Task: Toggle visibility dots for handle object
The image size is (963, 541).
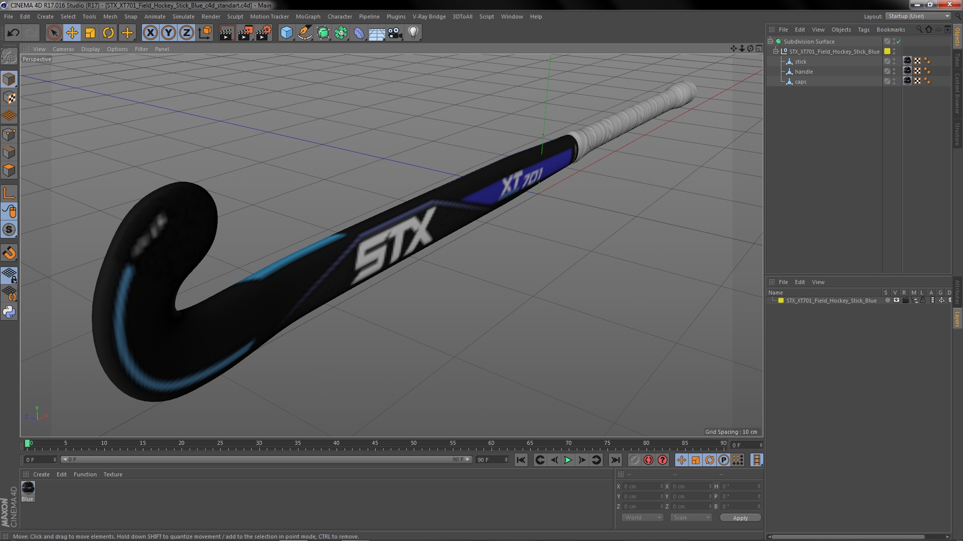Action: tap(894, 71)
